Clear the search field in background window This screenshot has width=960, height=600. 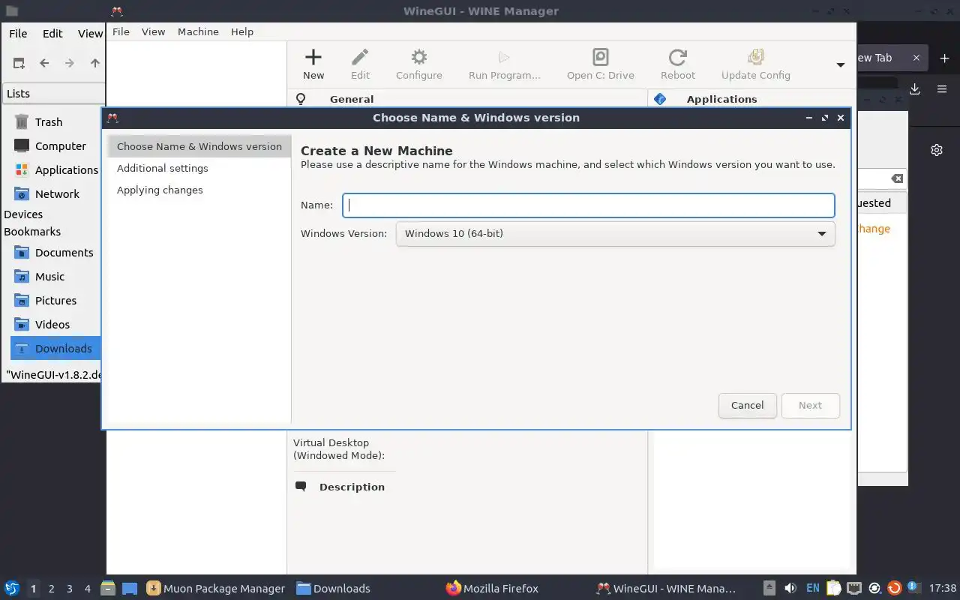[897, 178]
